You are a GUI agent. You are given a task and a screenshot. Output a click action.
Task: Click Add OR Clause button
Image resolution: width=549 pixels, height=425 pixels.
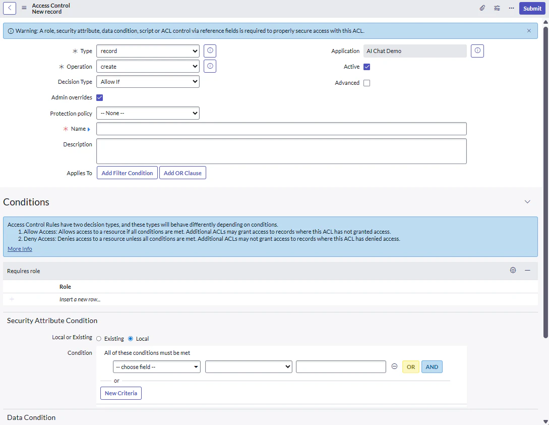pyautogui.click(x=182, y=173)
